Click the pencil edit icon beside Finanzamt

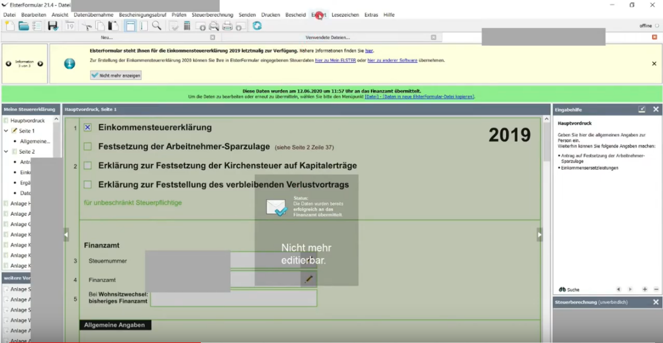309,279
